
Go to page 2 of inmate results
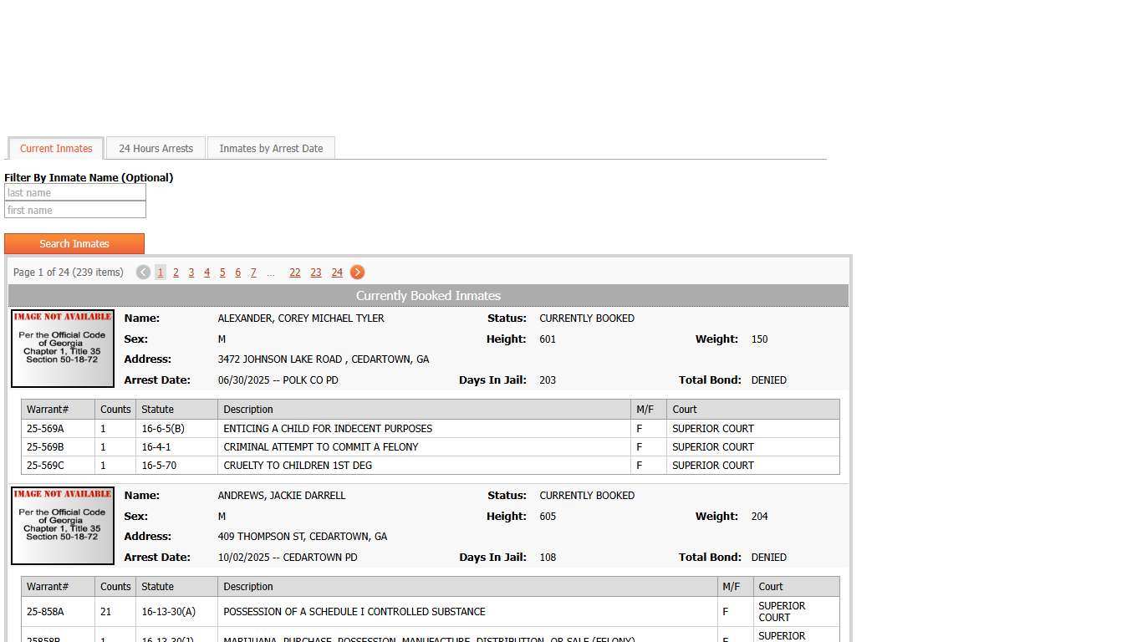point(176,272)
